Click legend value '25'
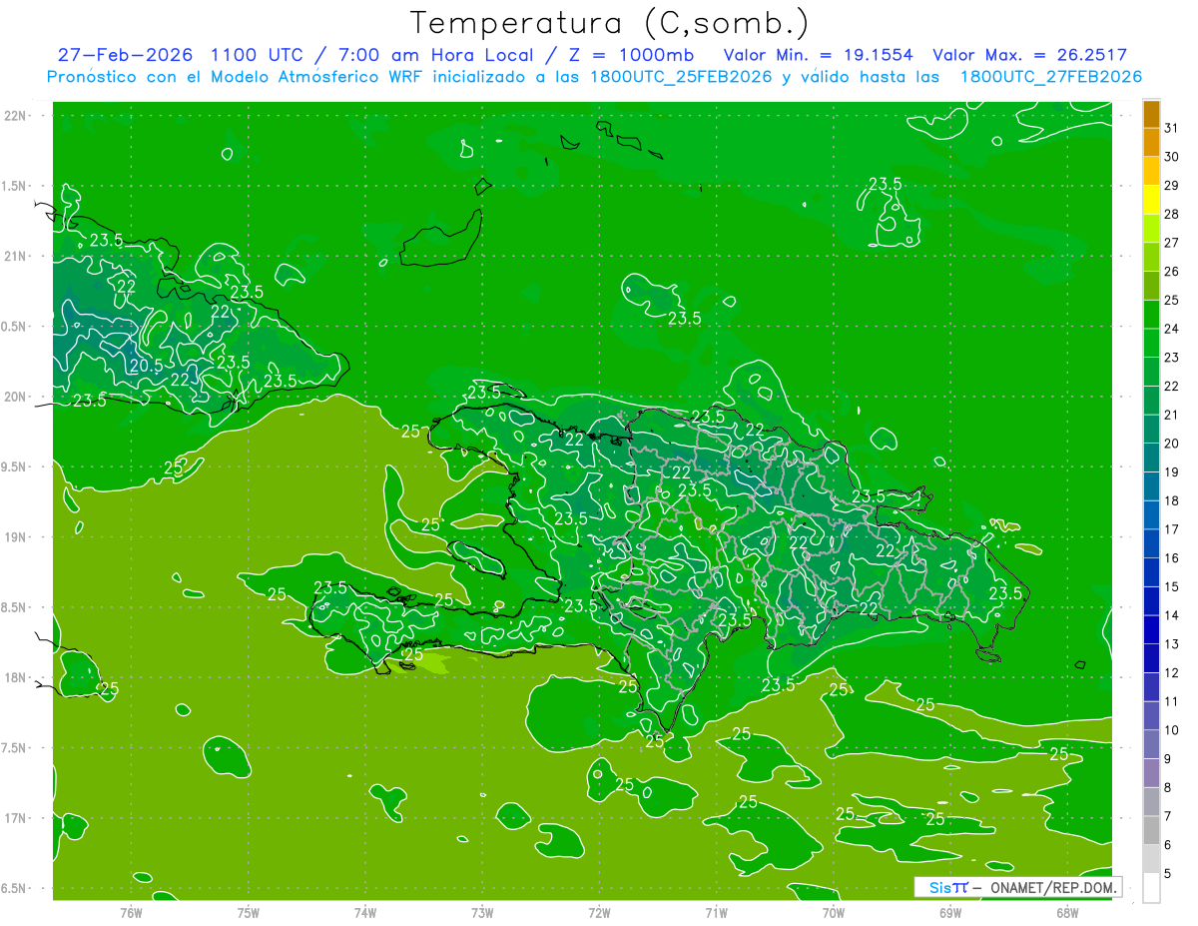 (1171, 301)
